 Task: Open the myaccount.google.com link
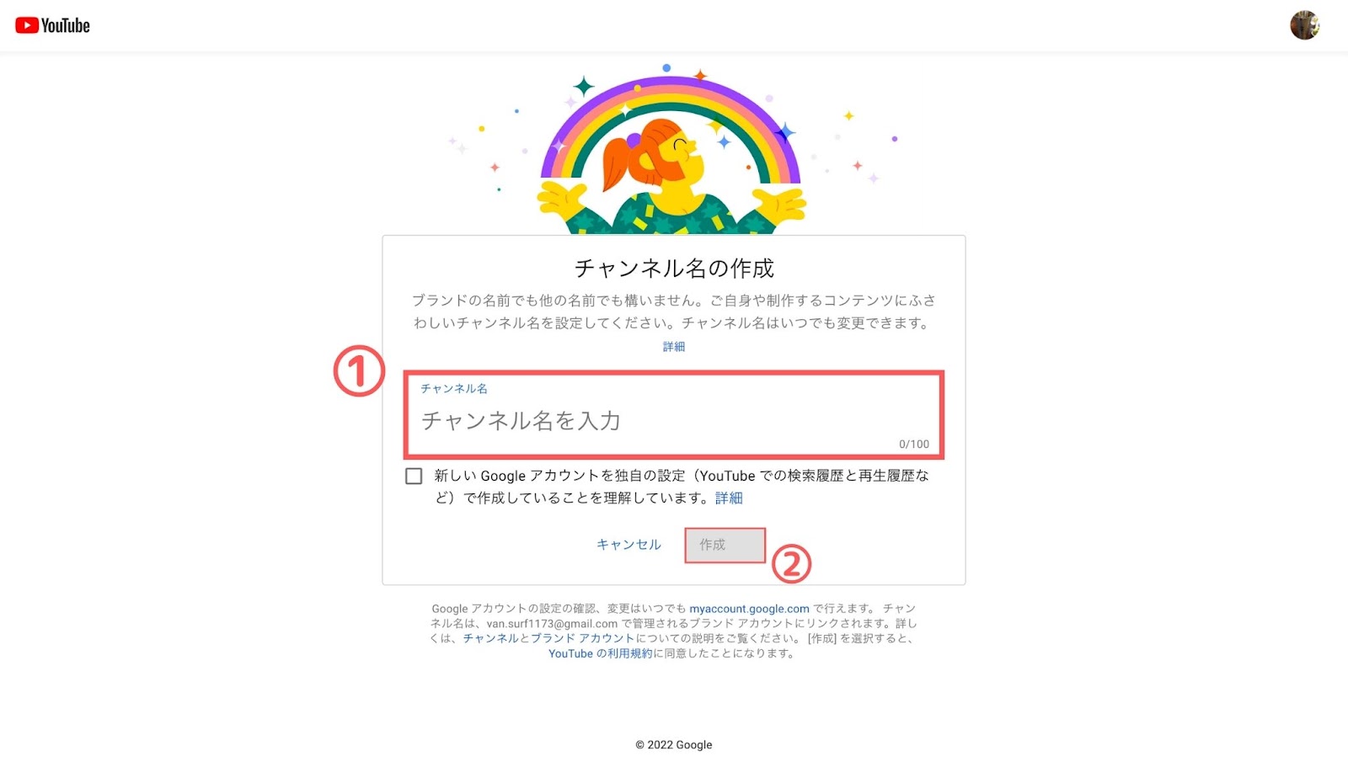pyautogui.click(x=749, y=609)
